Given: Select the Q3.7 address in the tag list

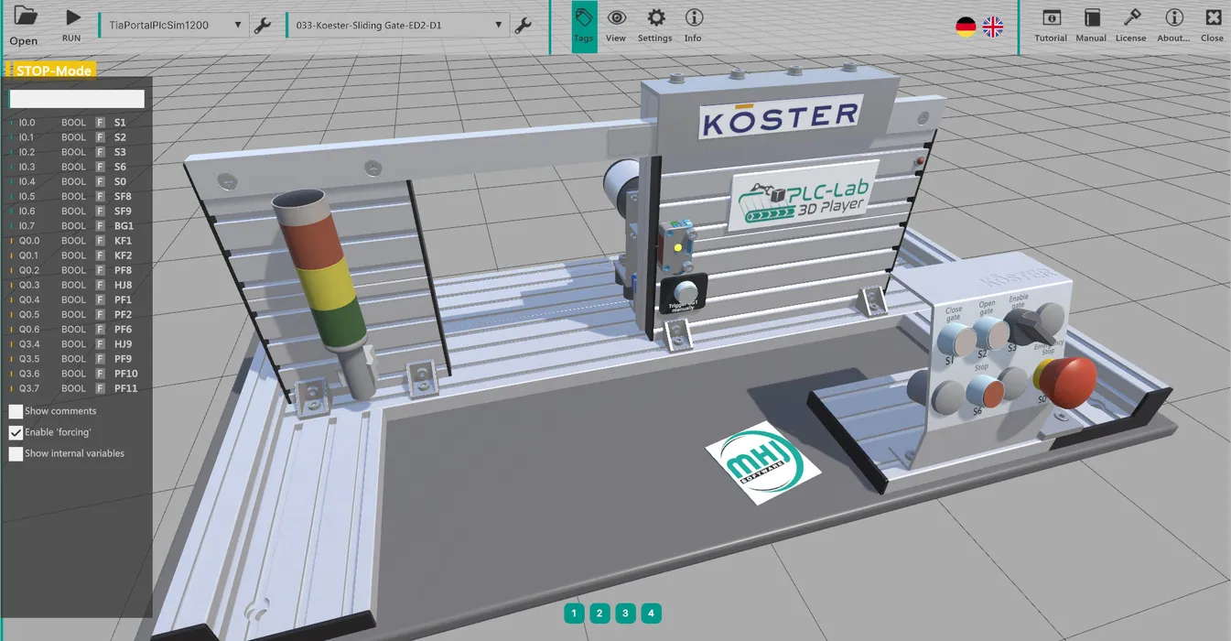Looking at the screenshot, I should (29, 388).
